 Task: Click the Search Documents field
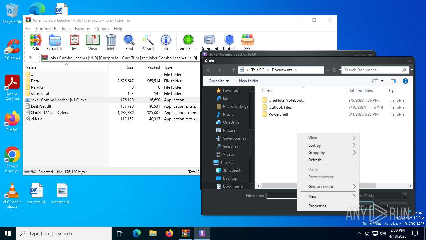pos(375,70)
